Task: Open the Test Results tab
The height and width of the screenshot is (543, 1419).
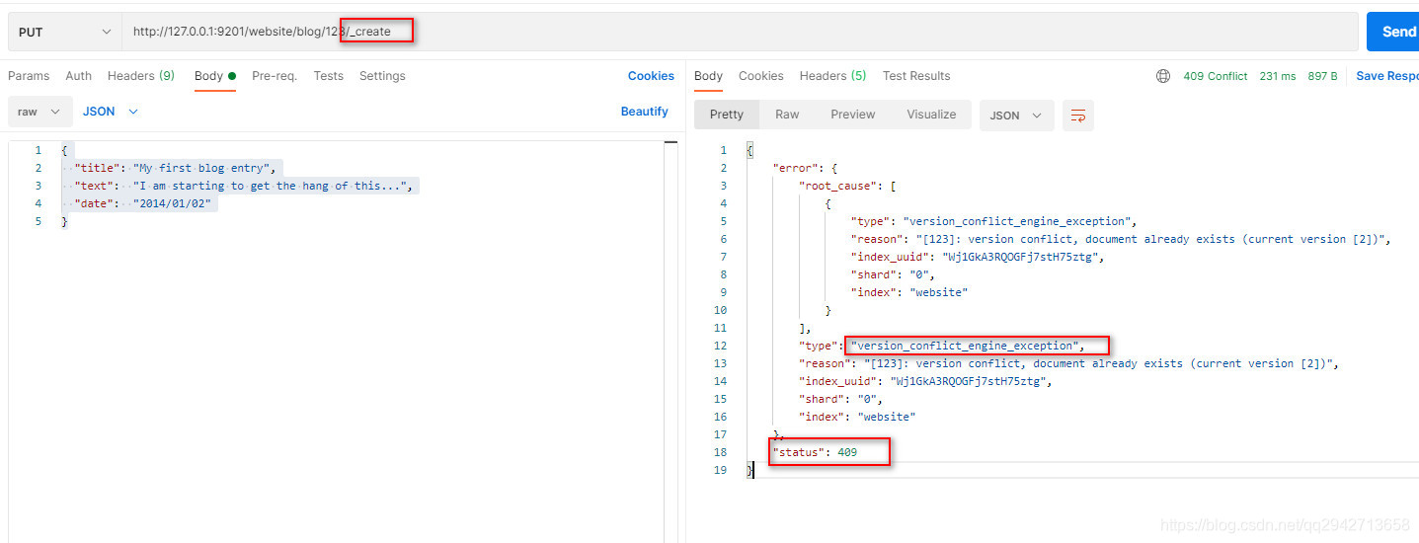Action: (x=916, y=76)
